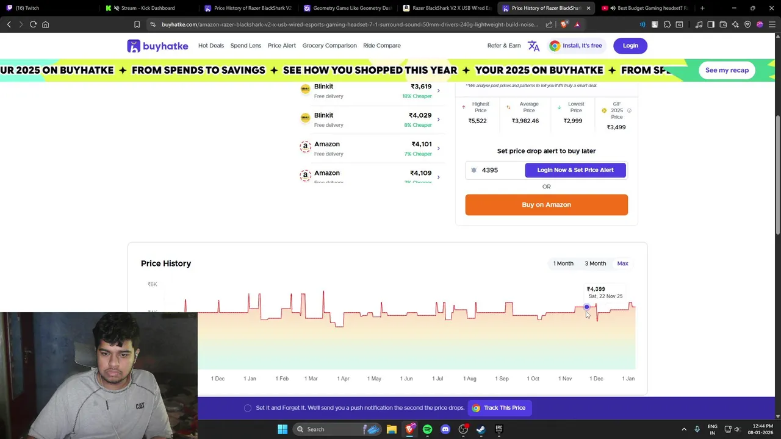This screenshot has height=439, width=781.
Task: Open the browser extensions puzzle icon
Action: pos(667,24)
